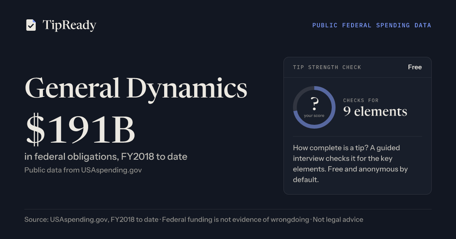Click the 'Not legal advice' footer text

pos(338,219)
